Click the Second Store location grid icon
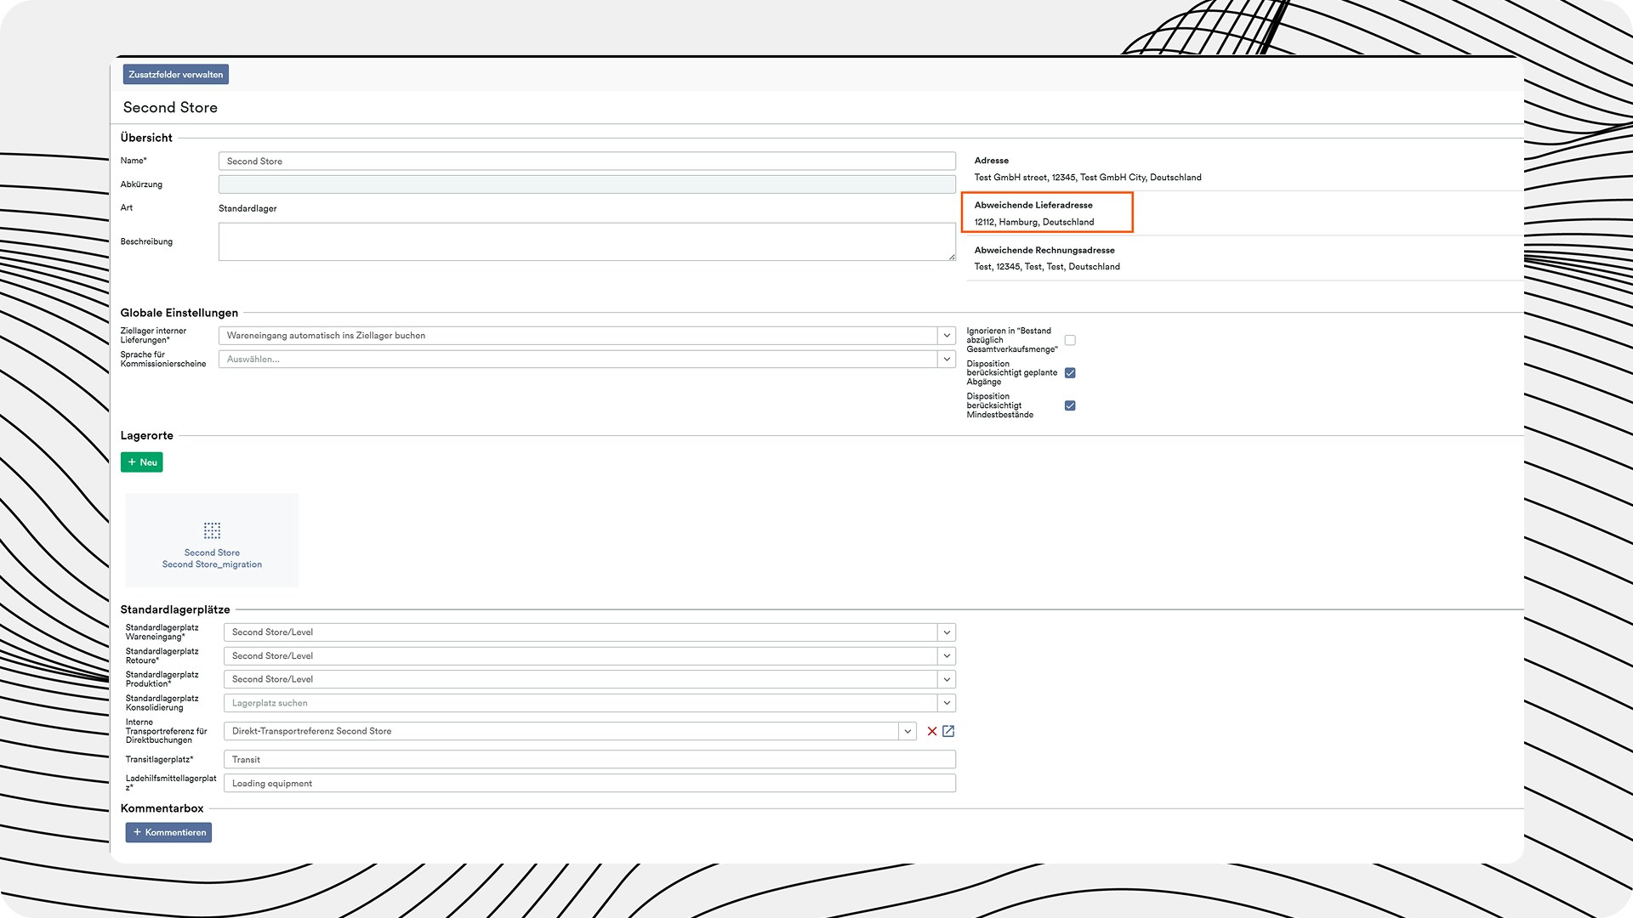Screen dimensions: 1633x918 [x=212, y=531]
